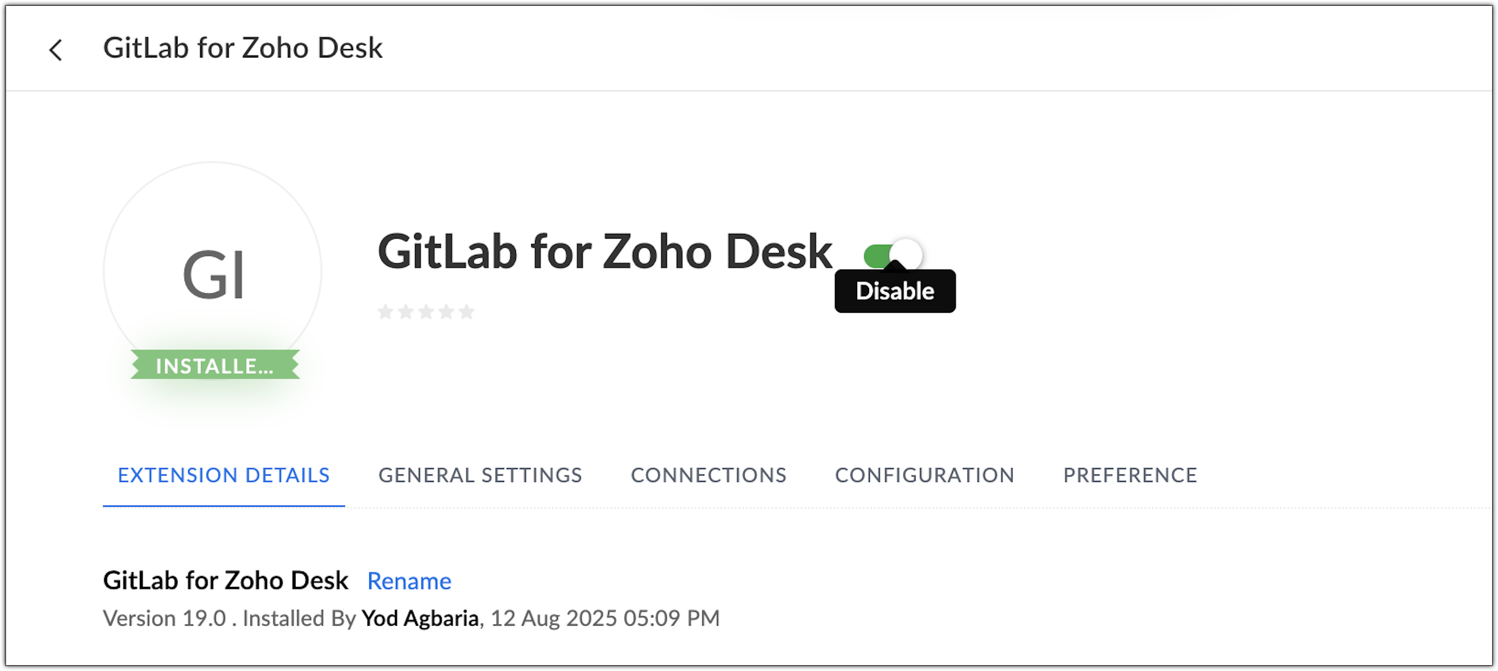Select the third rating star
The image size is (1498, 671).
pyautogui.click(x=426, y=312)
